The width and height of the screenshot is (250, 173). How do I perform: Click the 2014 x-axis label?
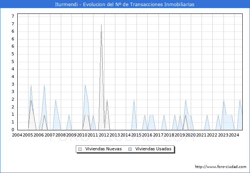(125, 135)
